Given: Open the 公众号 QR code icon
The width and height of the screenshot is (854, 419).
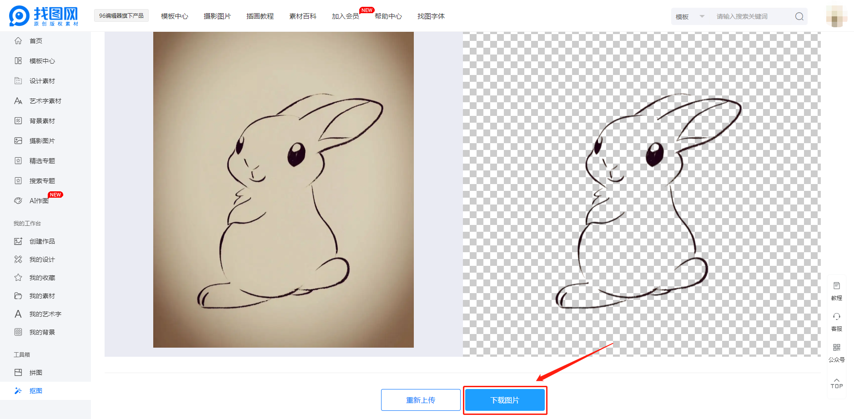Looking at the screenshot, I should [837, 348].
